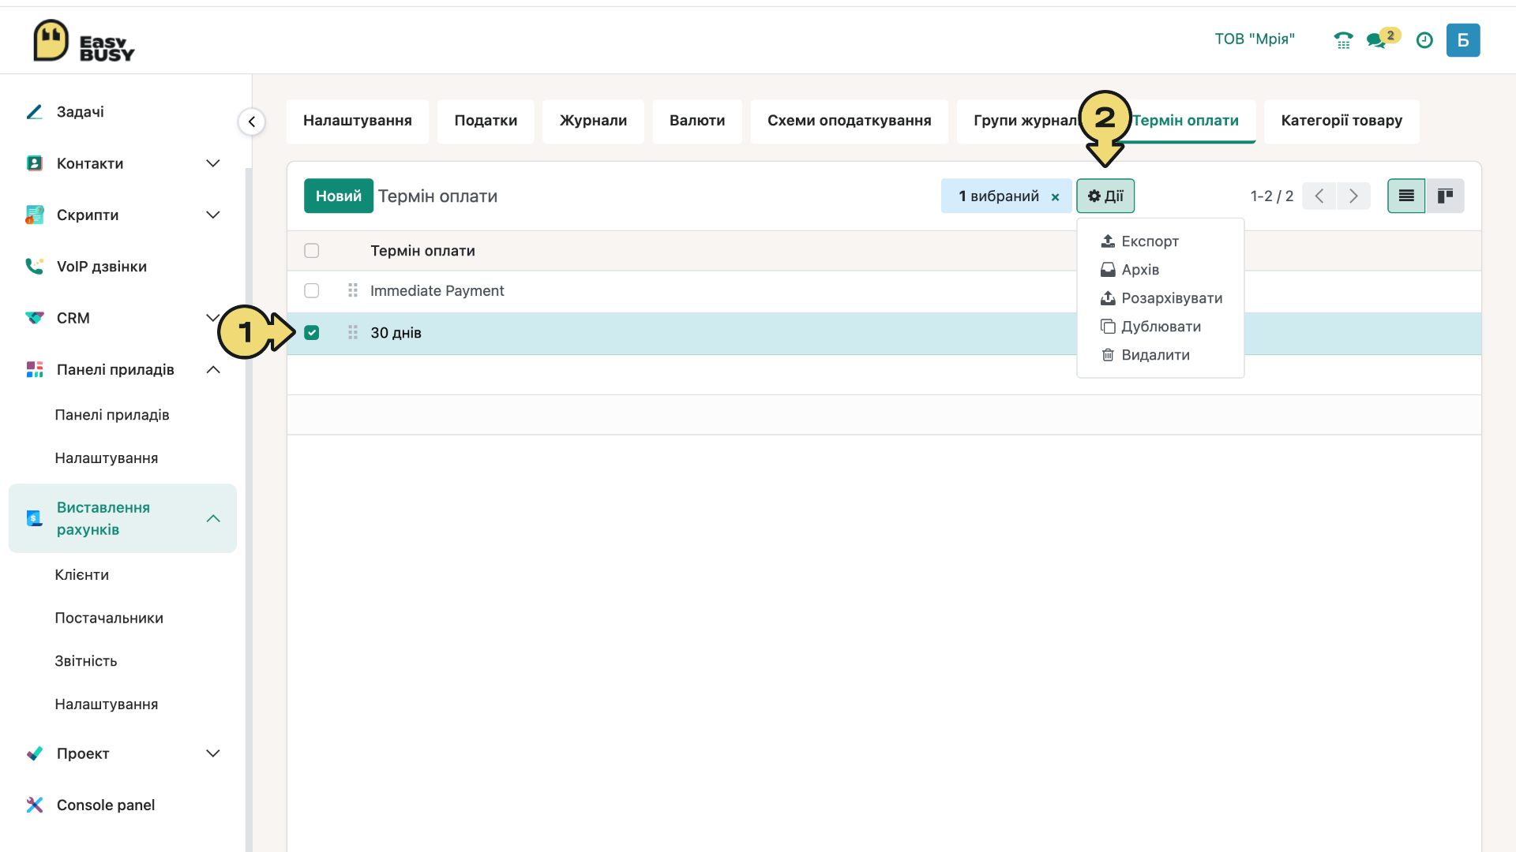Collapse the Виставлення рахунків chevron

point(213,518)
